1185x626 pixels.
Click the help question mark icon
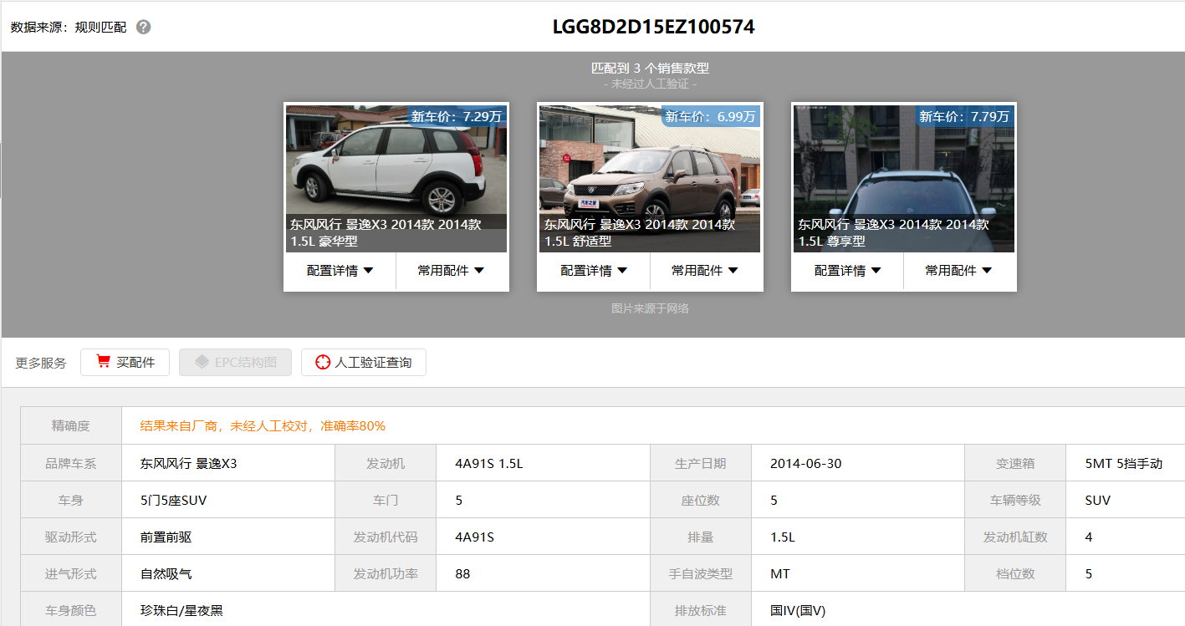tap(144, 27)
